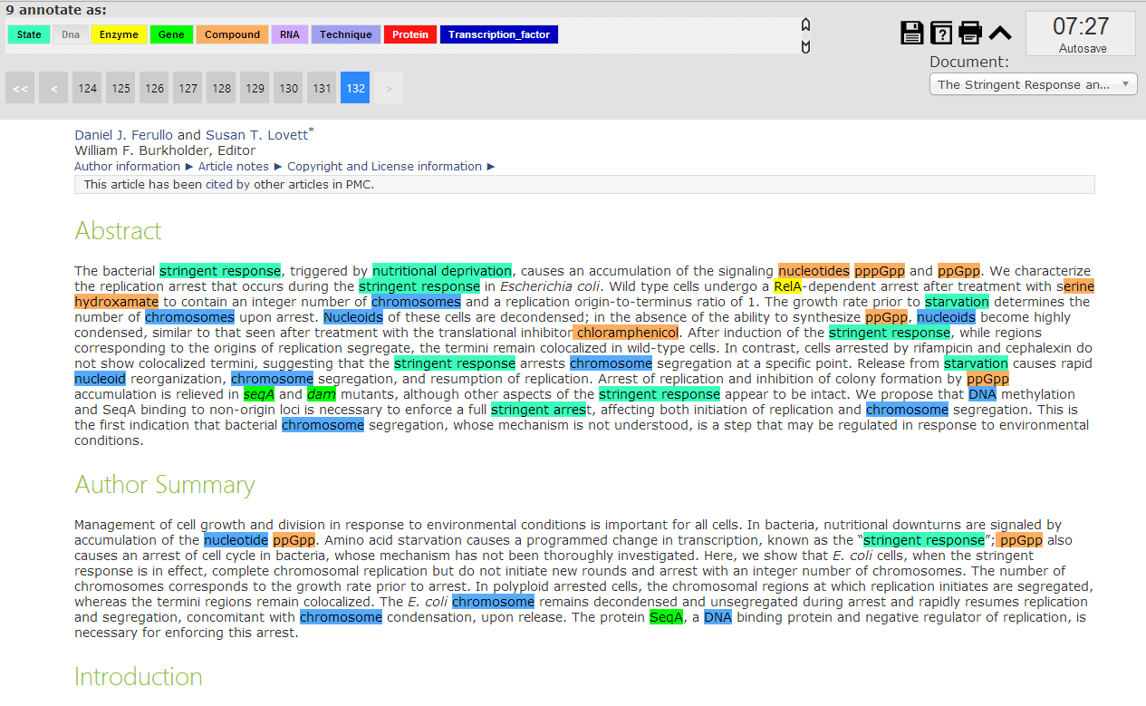This screenshot has height=706, width=1146.
Task: Click highlighted compound 'hydroxamate'
Action: (x=116, y=302)
